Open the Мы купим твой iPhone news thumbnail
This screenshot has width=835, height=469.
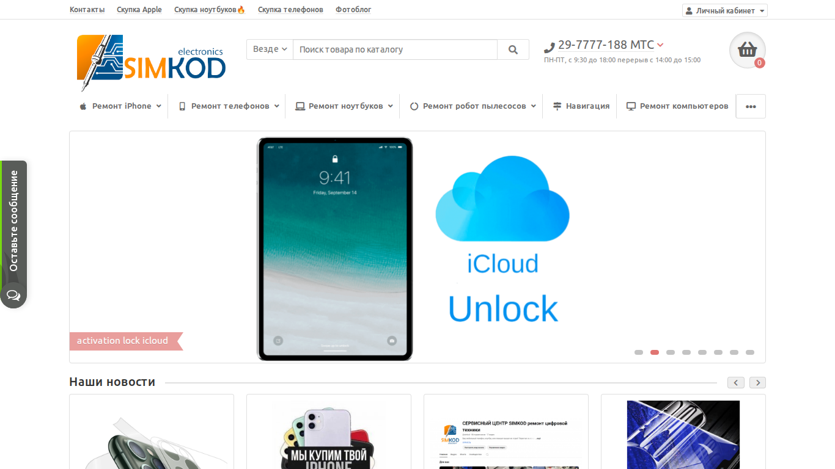point(329,435)
